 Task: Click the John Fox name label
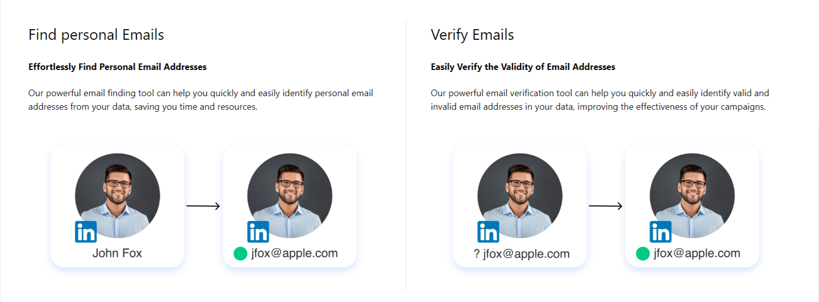(x=117, y=253)
